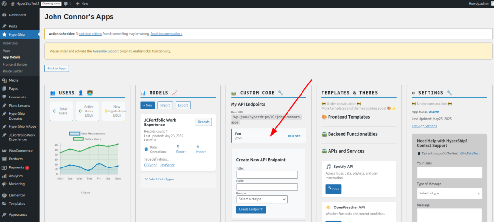The width and height of the screenshot is (494, 222).
Task: Click the Back to Apps button
Action: click(57, 68)
